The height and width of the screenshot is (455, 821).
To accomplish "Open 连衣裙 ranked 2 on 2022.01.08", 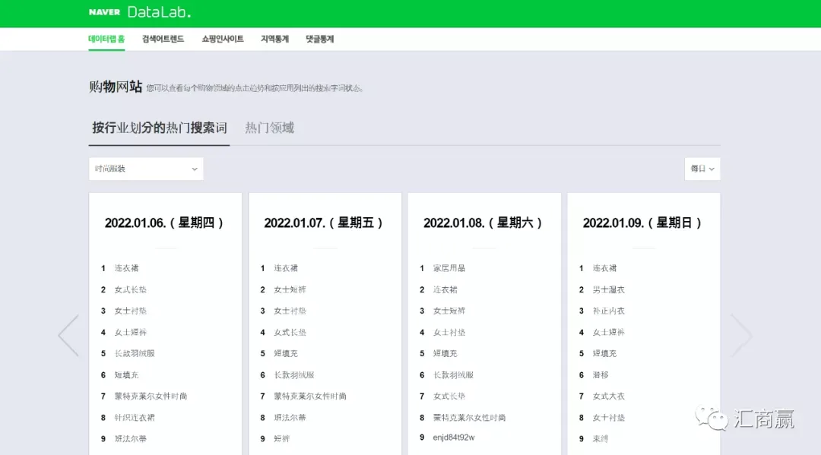I will [445, 289].
